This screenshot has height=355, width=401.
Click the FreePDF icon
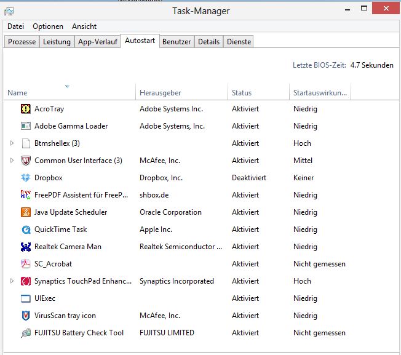point(26,195)
